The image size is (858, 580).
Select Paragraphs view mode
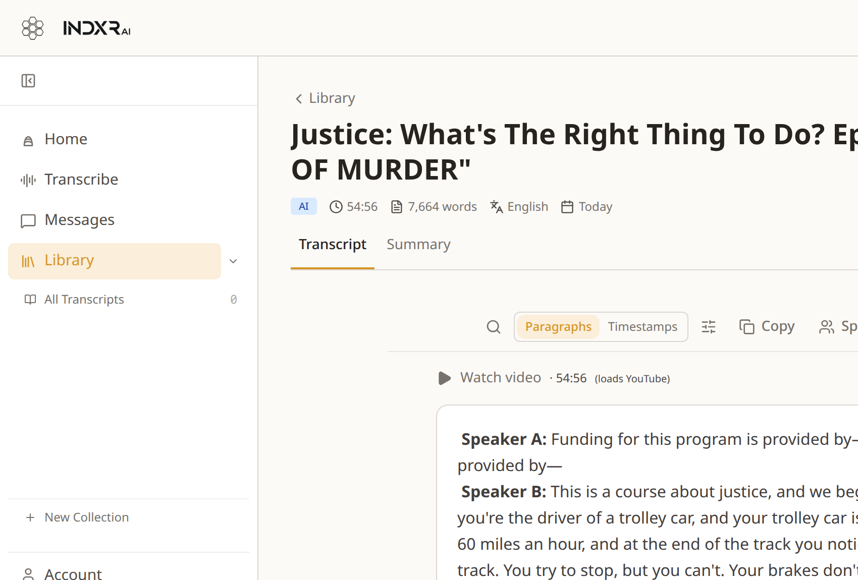tap(558, 327)
